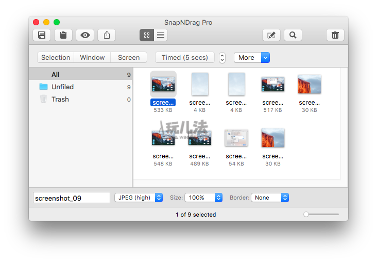377x262 pixels.
Task: Start a Timed (5 secs) capture
Action: (185, 57)
